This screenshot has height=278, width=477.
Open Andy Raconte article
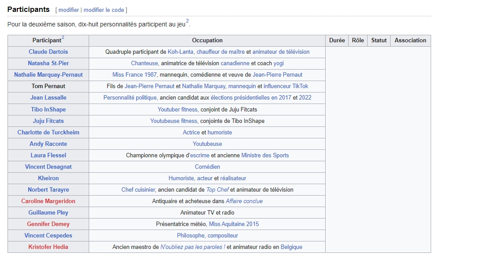[x=49, y=144]
